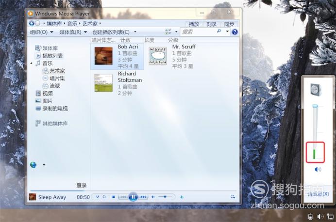336x222 pixels.
Task: Open the 媒体库 library item in sidebar
Action: 47,48
